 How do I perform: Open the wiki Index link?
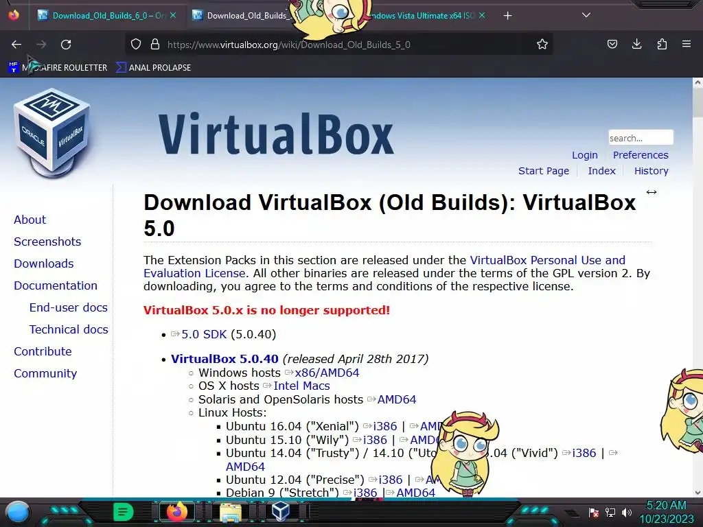601,171
